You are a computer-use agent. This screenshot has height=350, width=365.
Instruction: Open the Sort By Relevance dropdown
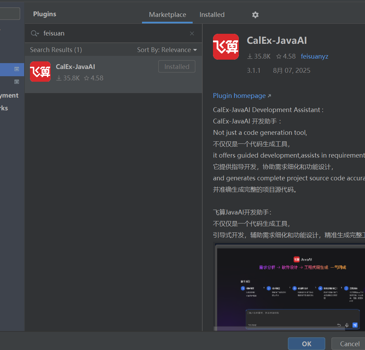coord(167,50)
